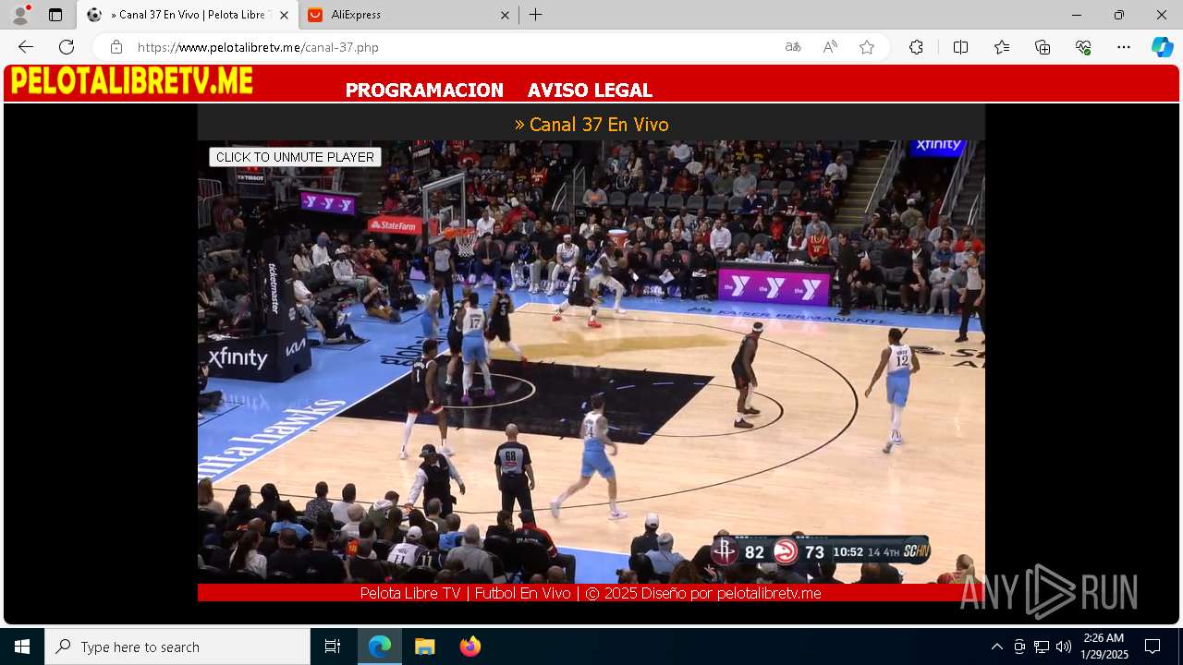This screenshot has width=1183, height=665.
Task: Close the Canal 37 En Vivo tab
Action: 284,15
